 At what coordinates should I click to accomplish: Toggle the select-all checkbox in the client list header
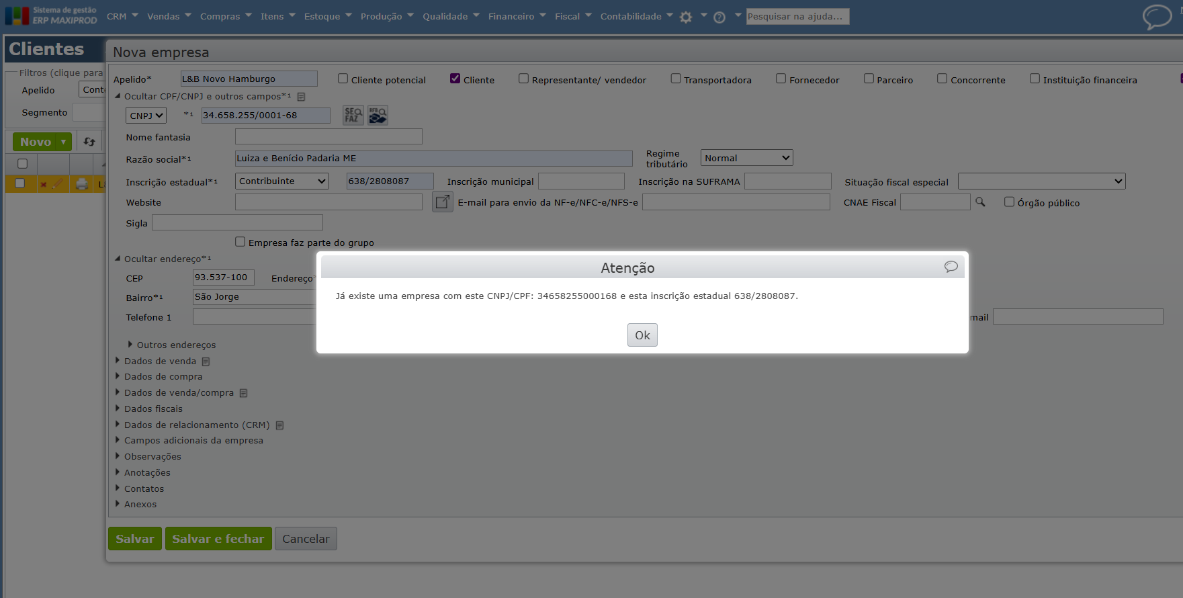coord(22,163)
